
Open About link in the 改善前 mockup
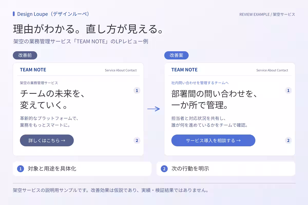click(120, 70)
